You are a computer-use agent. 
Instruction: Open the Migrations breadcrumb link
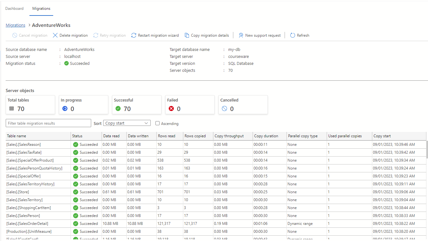15,25
